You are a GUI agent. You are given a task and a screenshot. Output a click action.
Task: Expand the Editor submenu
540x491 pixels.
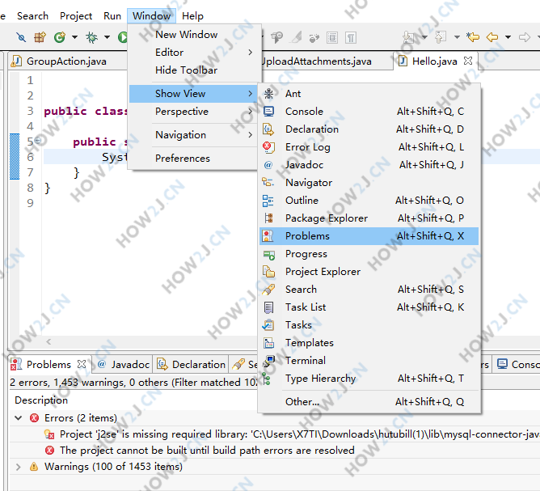(193, 53)
